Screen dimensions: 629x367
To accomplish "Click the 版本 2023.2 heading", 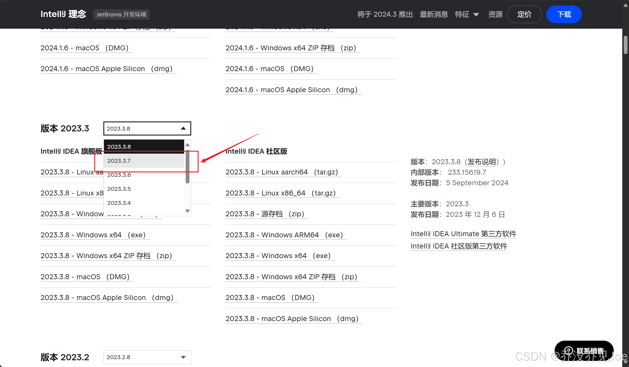I will [65, 357].
